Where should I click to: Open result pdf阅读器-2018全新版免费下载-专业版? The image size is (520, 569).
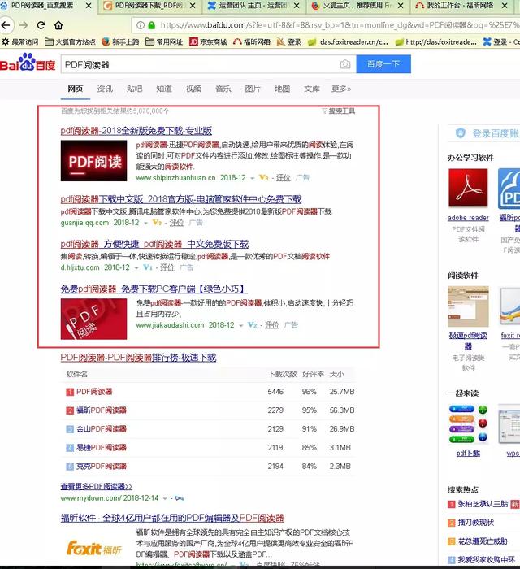pos(136,131)
